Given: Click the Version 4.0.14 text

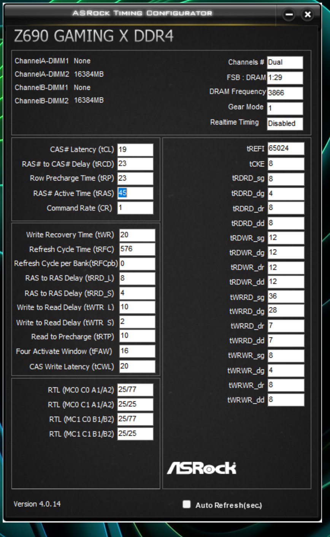Looking at the screenshot, I should [x=37, y=504].
